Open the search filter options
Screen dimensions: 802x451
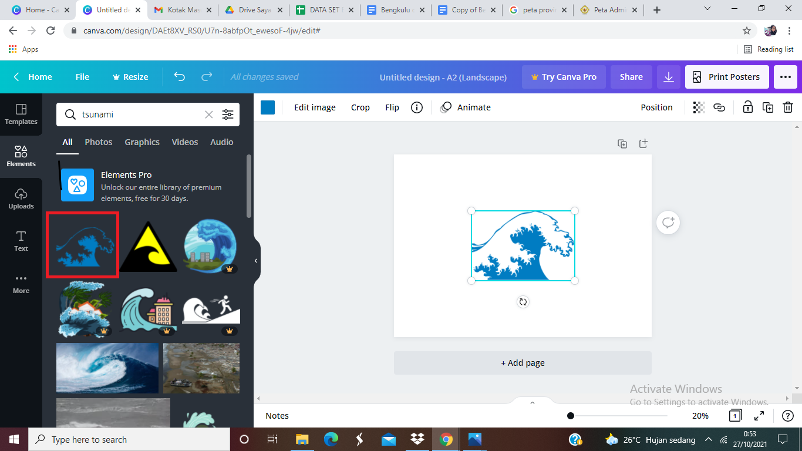(228, 115)
